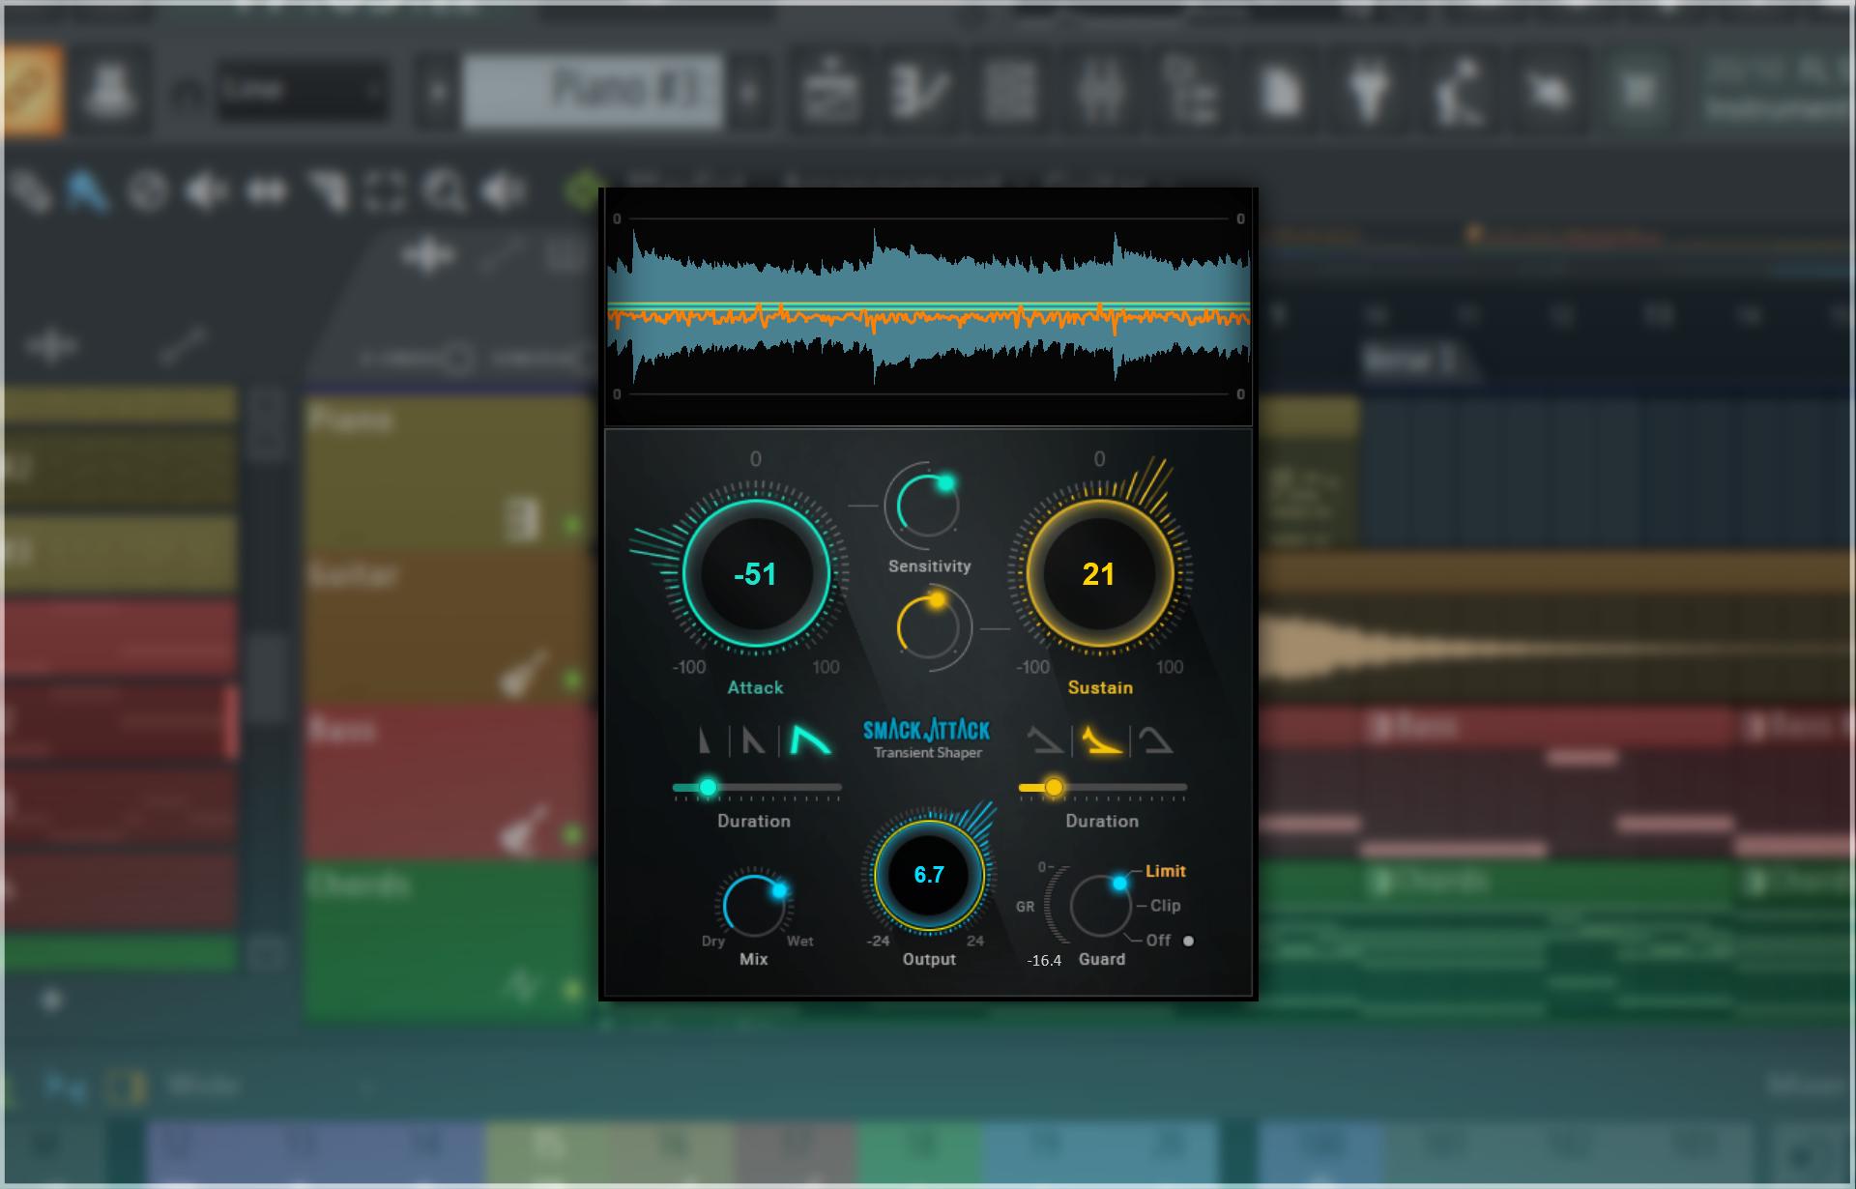Screen dimensions: 1856x1189
Task: Click the -16.4 gain reduction readout
Action: (1044, 961)
